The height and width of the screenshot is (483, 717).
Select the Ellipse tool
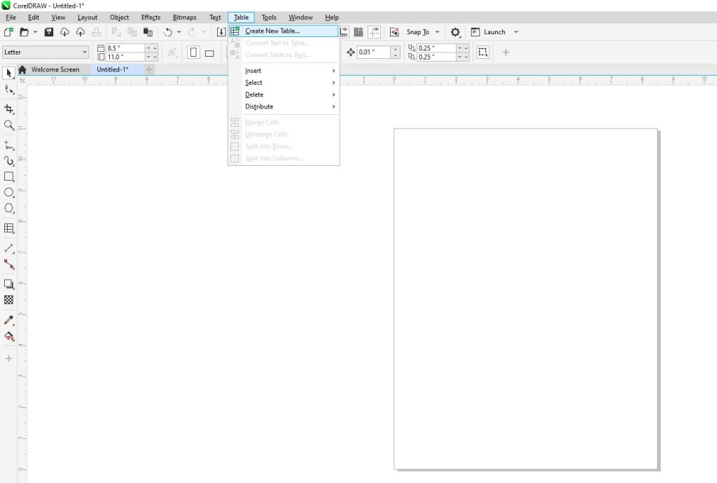point(9,192)
